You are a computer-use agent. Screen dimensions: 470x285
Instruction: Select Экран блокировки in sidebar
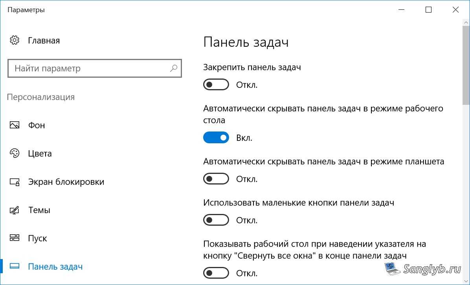(66, 182)
